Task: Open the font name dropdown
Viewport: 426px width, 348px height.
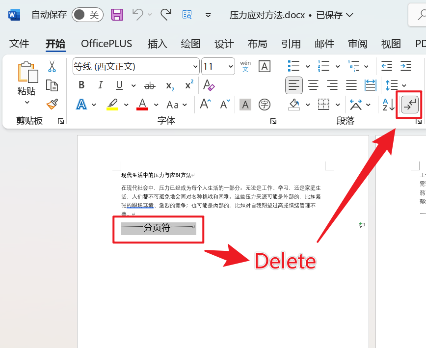Action: (196, 66)
